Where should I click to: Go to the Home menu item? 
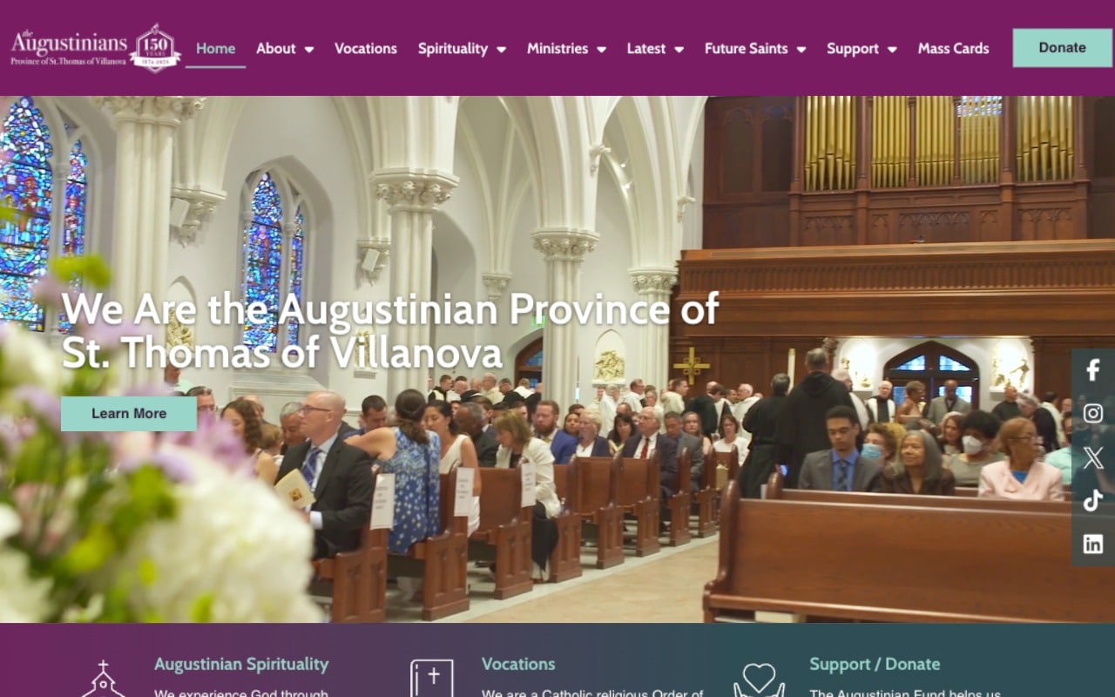(x=215, y=49)
